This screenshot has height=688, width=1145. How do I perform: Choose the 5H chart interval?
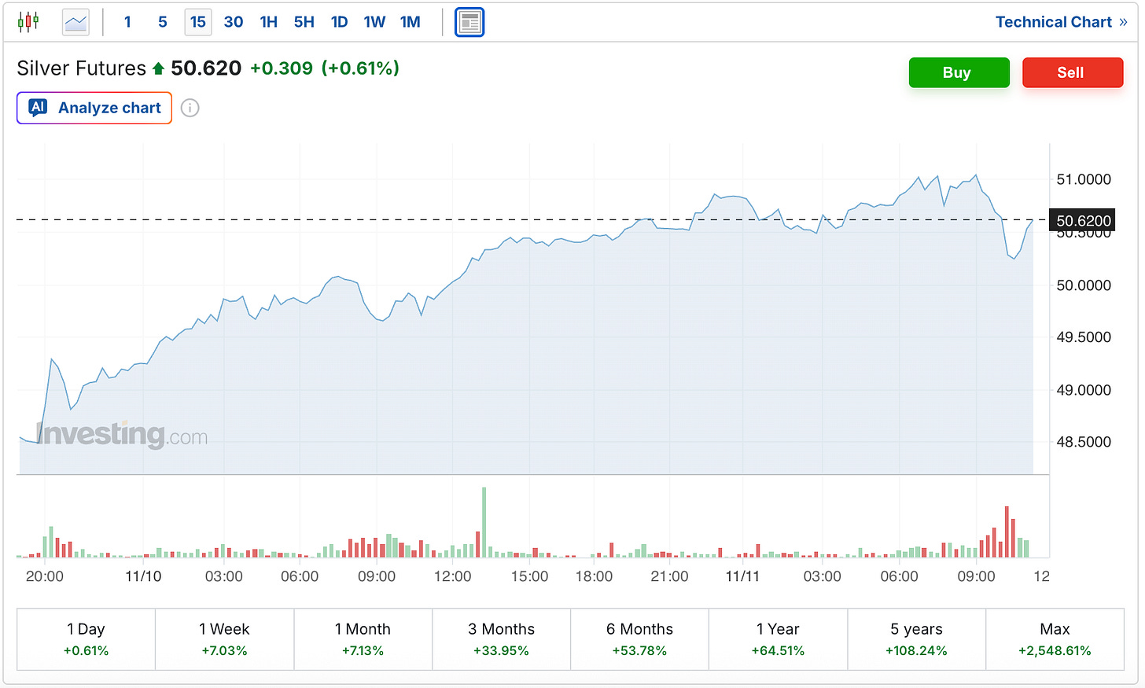tap(304, 22)
